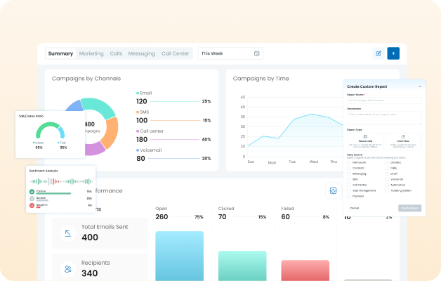Open the calendar icon in date picker
Image resolution: width=441 pixels, height=281 pixels.
[256, 53]
